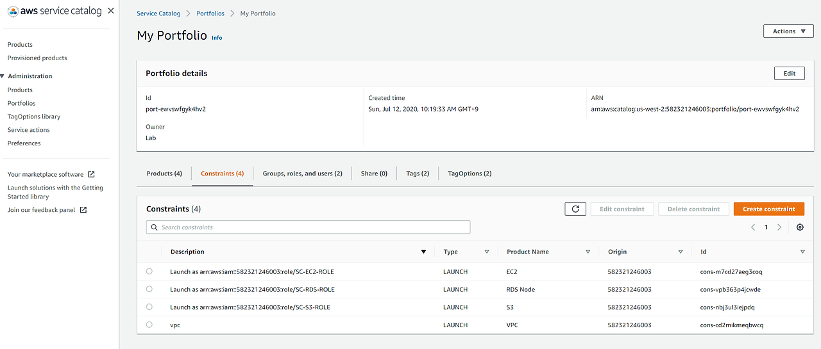Screen dimensions: 821x349
Task: Collapse the Administration section in sidebar
Action: [3, 76]
